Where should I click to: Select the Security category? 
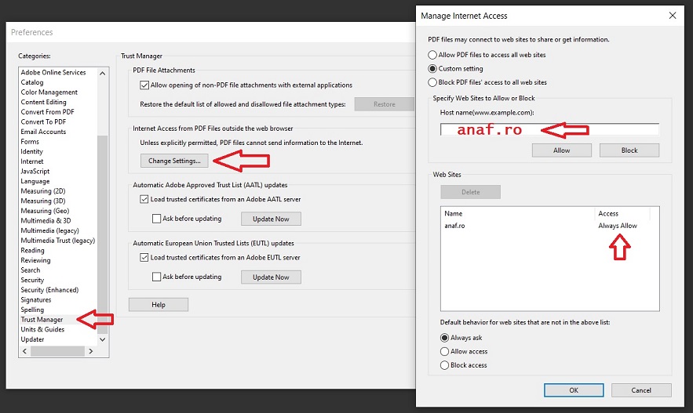coord(32,281)
